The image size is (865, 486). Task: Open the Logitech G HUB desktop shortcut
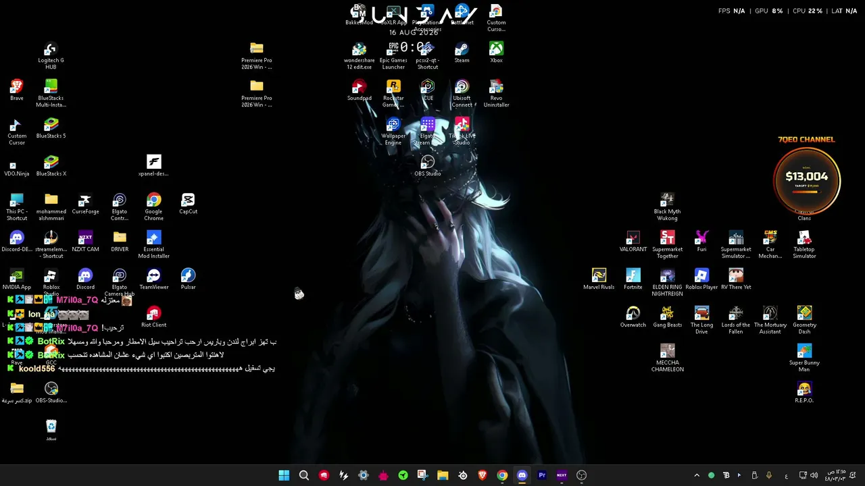tap(51, 56)
